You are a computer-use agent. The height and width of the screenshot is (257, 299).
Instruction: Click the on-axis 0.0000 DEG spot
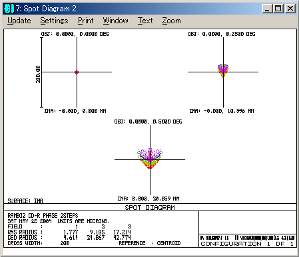click(x=77, y=72)
